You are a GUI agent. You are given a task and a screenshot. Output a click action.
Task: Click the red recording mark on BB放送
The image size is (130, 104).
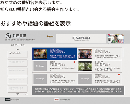(x=74, y=62)
